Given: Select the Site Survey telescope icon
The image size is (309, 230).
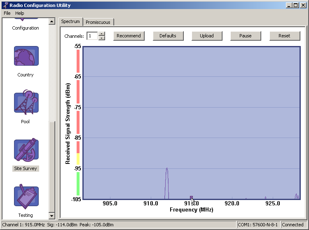Looking at the screenshot, I should [x=26, y=150].
